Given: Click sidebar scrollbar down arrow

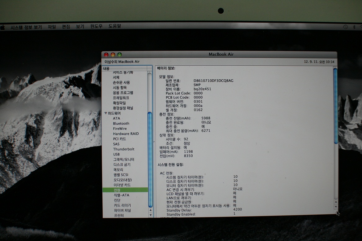Looking at the screenshot, I should coord(150,215).
